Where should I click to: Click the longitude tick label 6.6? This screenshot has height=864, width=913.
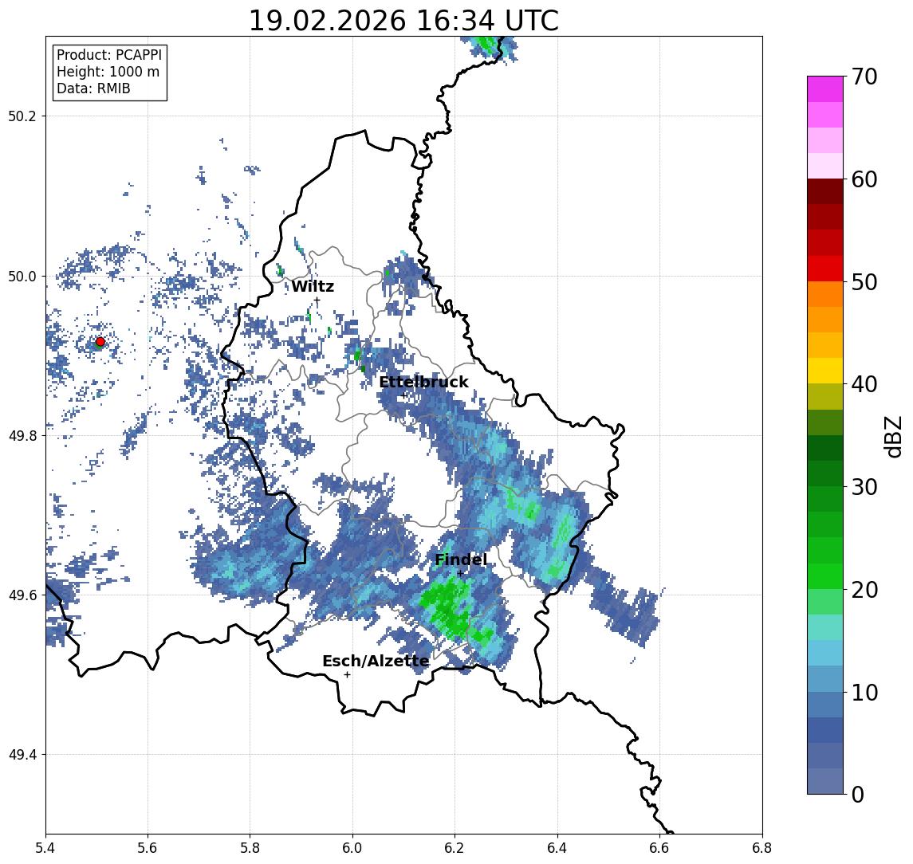coord(660,848)
